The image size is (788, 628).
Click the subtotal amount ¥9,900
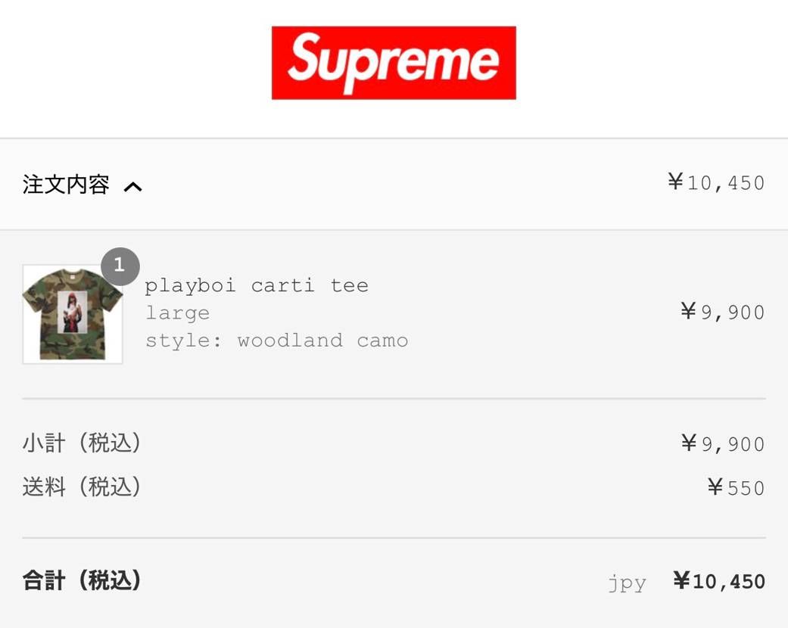click(x=723, y=443)
